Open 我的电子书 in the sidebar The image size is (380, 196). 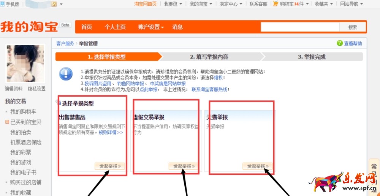pyautogui.click(x=23, y=172)
